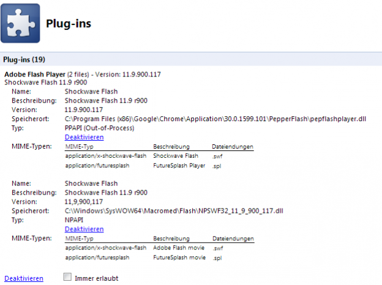Click the pepflashplayer.dll file path
This screenshot has width=382, height=285.
point(215,119)
